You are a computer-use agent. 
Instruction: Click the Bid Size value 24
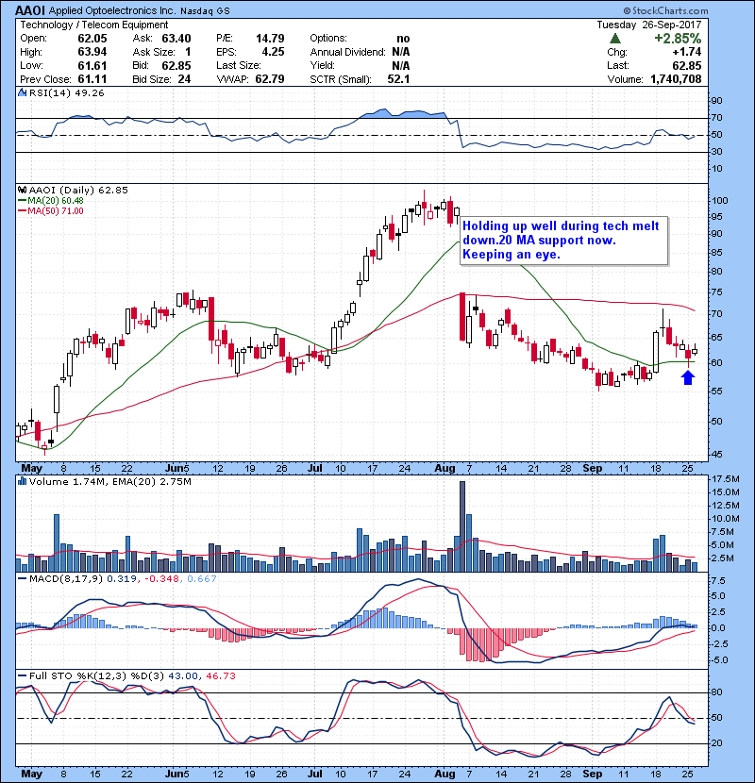point(184,79)
